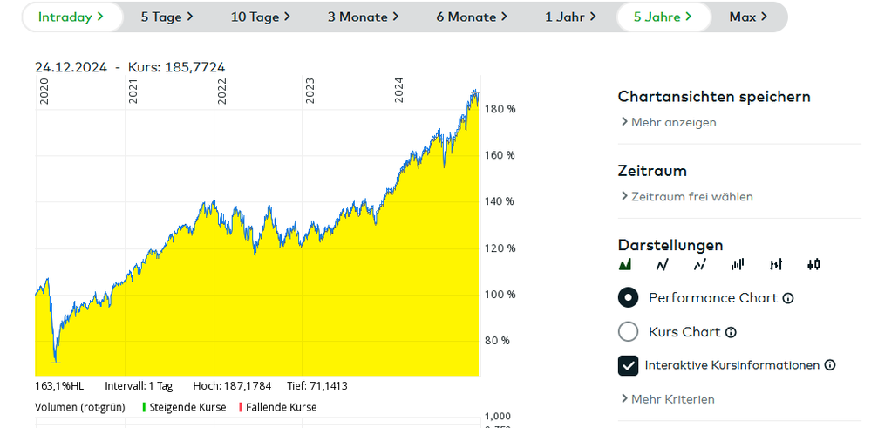871x428 pixels.
Task: Click info icon beside Kurs Chart
Action: pyautogui.click(x=731, y=332)
